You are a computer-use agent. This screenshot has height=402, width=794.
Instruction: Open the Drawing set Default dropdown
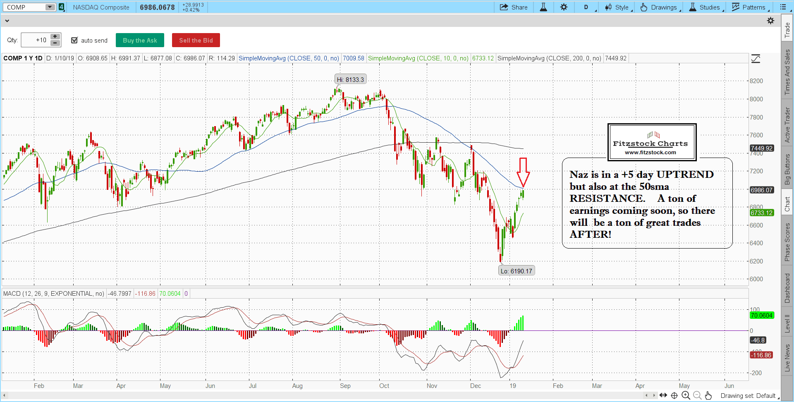(749, 396)
